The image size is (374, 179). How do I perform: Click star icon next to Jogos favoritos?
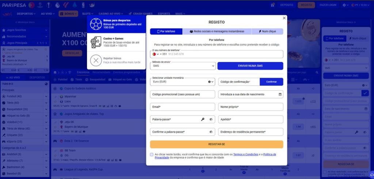(4, 30)
